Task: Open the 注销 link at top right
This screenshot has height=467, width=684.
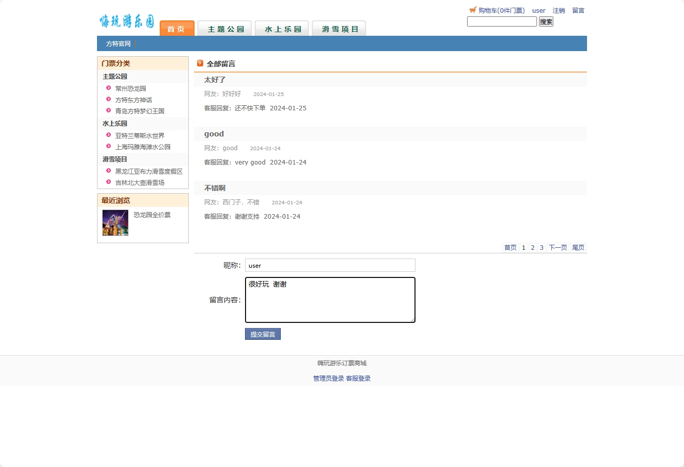Action: (558, 10)
